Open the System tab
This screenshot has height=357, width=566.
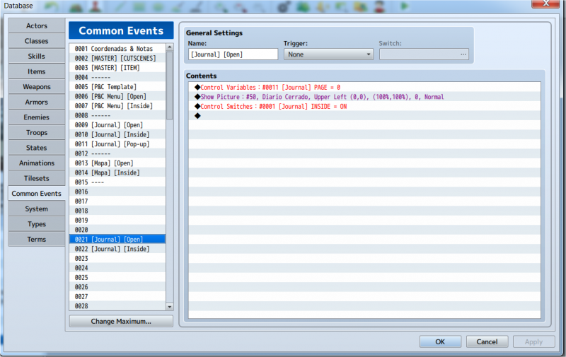[x=37, y=209]
